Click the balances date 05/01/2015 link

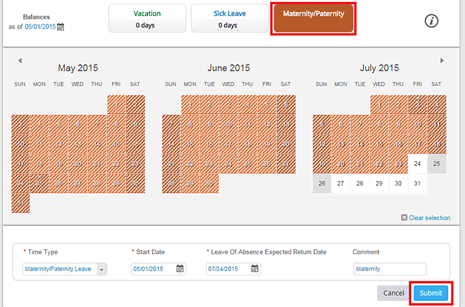[40, 27]
